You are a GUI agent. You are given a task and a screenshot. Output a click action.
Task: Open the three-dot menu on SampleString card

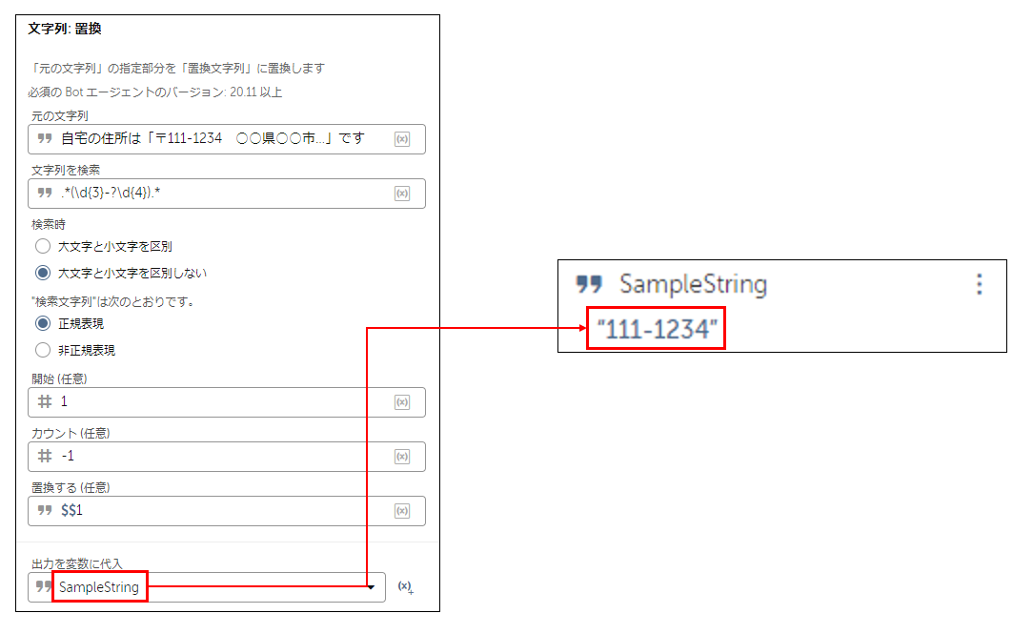click(980, 284)
